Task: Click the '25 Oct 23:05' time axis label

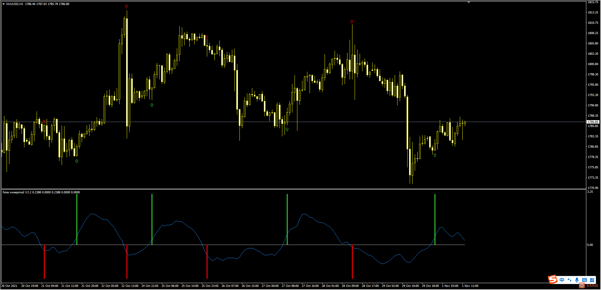Action: (x=210, y=286)
